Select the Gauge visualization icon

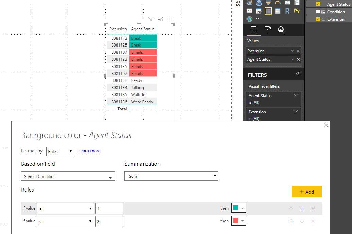[278, 3]
